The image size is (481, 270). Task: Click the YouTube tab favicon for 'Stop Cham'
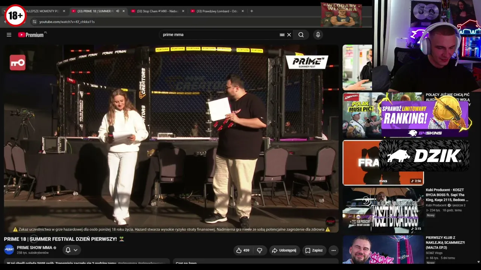click(x=133, y=11)
